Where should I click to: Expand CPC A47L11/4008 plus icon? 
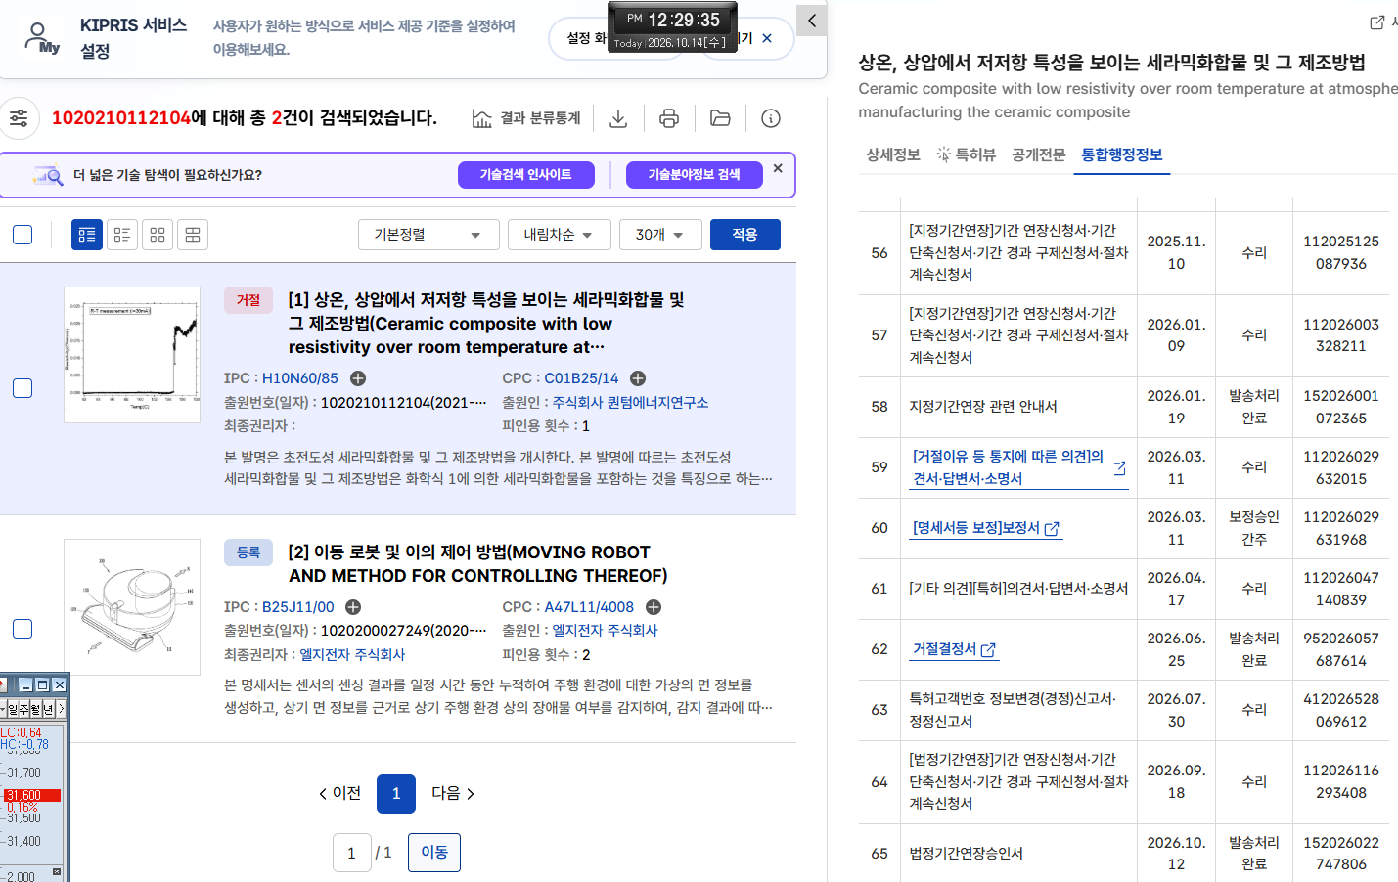654,607
